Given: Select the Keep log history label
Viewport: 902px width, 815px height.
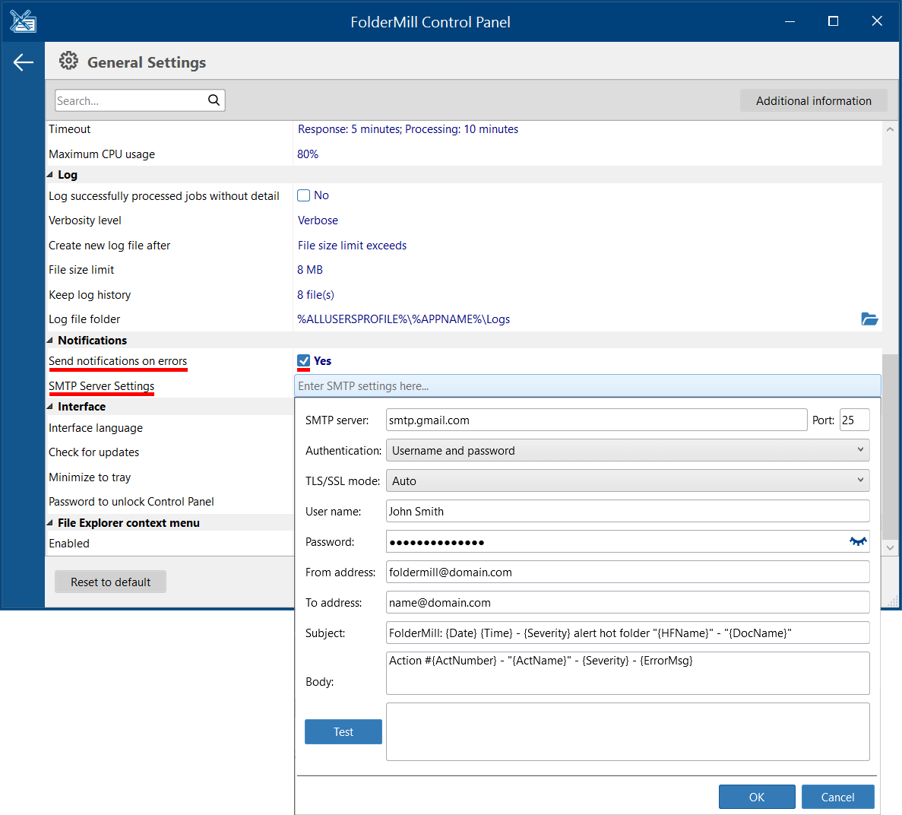Looking at the screenshot, I should point(90,295).
